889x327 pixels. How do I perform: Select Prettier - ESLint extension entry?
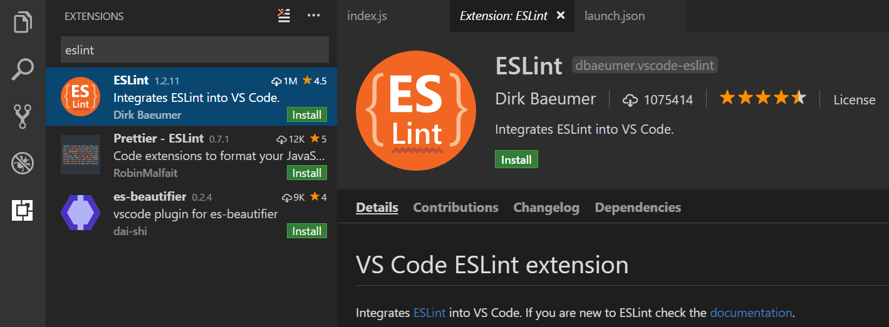[191, 155]
